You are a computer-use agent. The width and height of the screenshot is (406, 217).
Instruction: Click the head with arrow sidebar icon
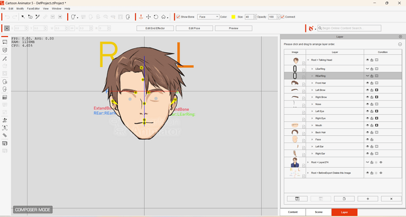click(5, 82)
